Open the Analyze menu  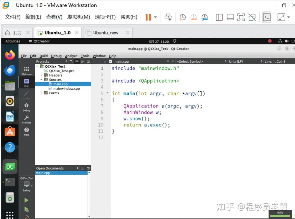[x=71, y=56]
